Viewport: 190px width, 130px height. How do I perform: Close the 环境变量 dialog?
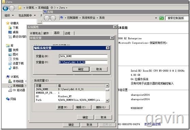pos(112,38)
